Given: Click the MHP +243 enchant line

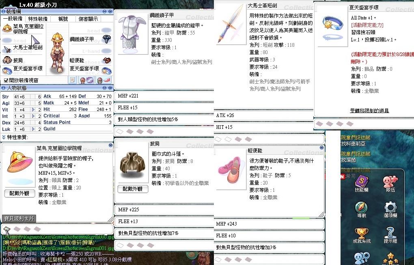Looking at the screenshot, I should (x=270, y=224).
